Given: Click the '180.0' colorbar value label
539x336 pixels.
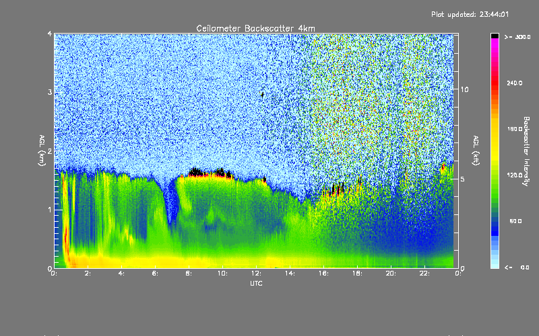Looking at the screenshot, I should coord(515,129).
